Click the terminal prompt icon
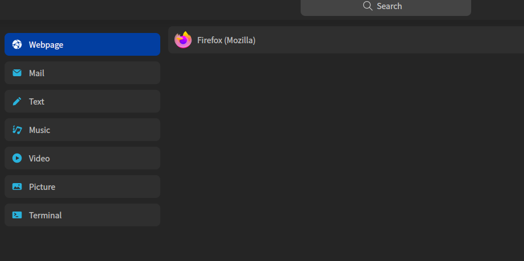This screenshot has width=524, height=261. pyautogui.click(x=17, y=215)
